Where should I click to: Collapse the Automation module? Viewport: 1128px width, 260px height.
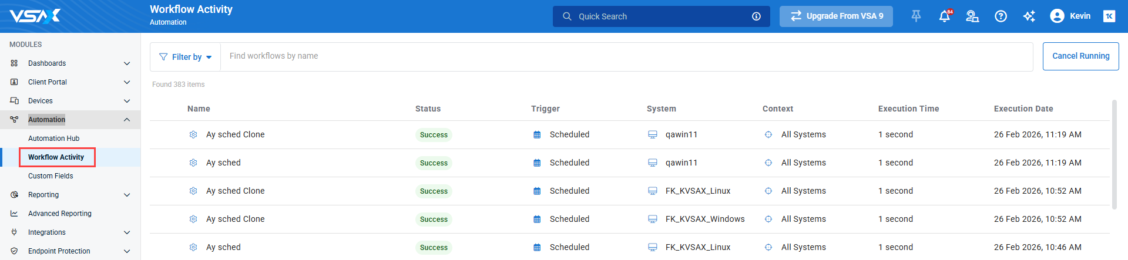pyautogui.click(x=127, y=120)
